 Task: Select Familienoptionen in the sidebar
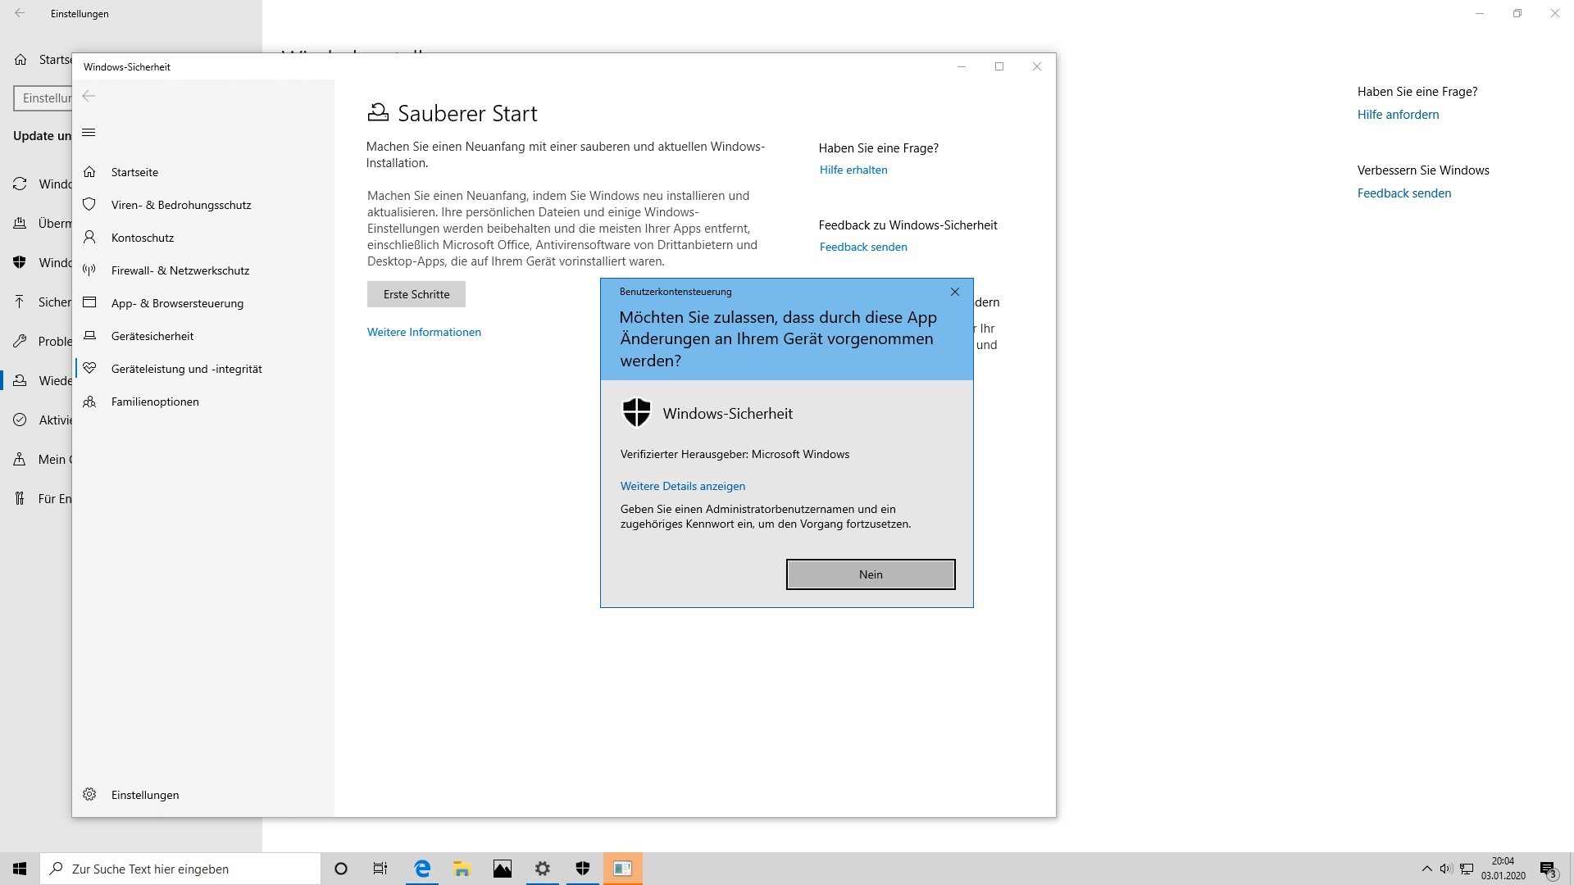pos(203,402)
